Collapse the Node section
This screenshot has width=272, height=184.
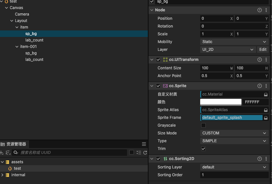pos(152,10)
